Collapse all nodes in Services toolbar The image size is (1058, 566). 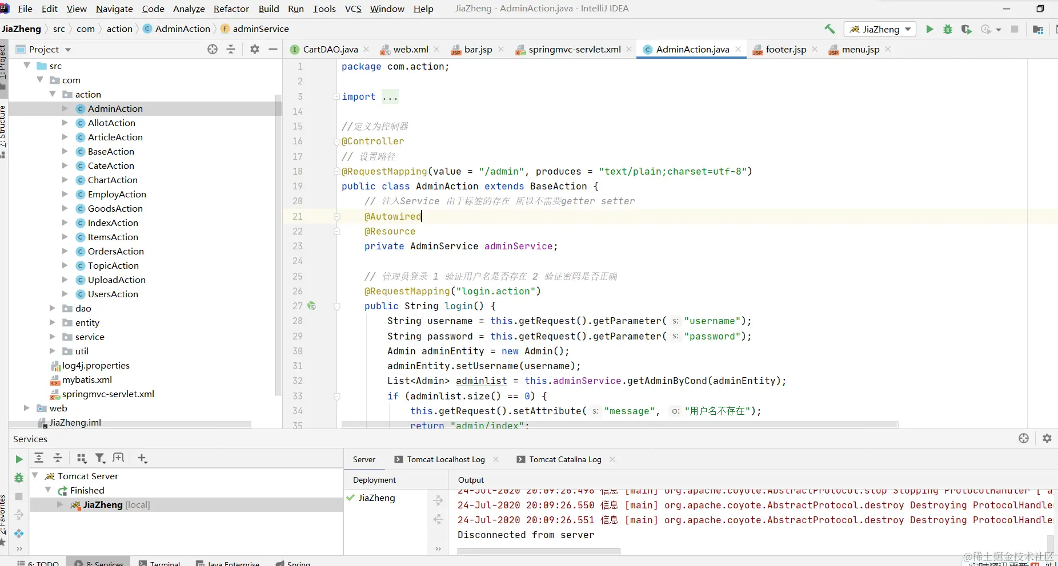coord(58,458)
